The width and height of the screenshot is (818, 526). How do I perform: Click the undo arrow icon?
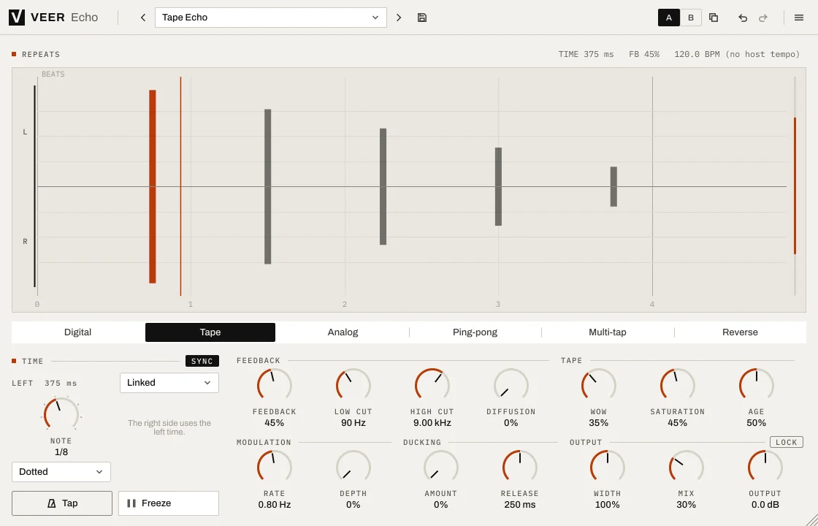point(742,18)
